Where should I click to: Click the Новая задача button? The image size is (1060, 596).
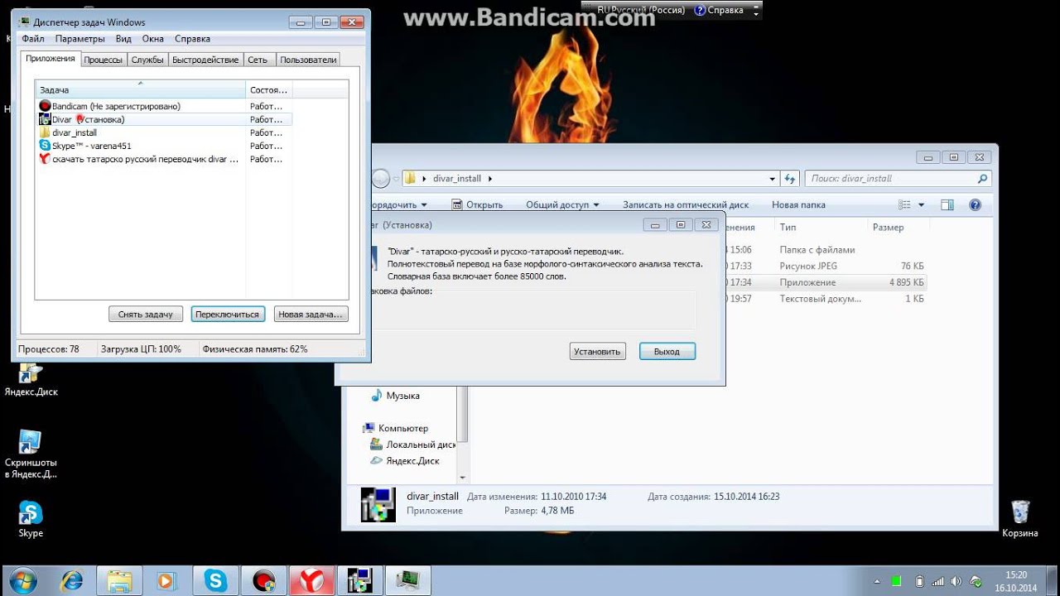point(311,315)
